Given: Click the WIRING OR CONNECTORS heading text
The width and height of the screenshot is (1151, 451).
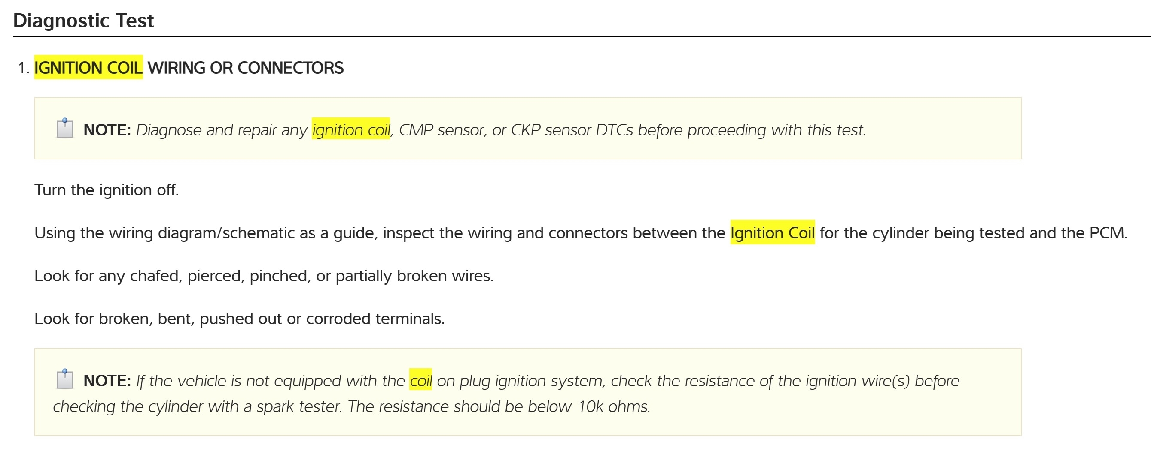Looking at the screenshot, I should 245,68.
